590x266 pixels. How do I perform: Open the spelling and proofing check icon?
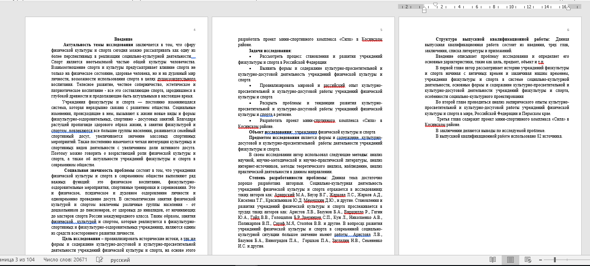point(99,260)
